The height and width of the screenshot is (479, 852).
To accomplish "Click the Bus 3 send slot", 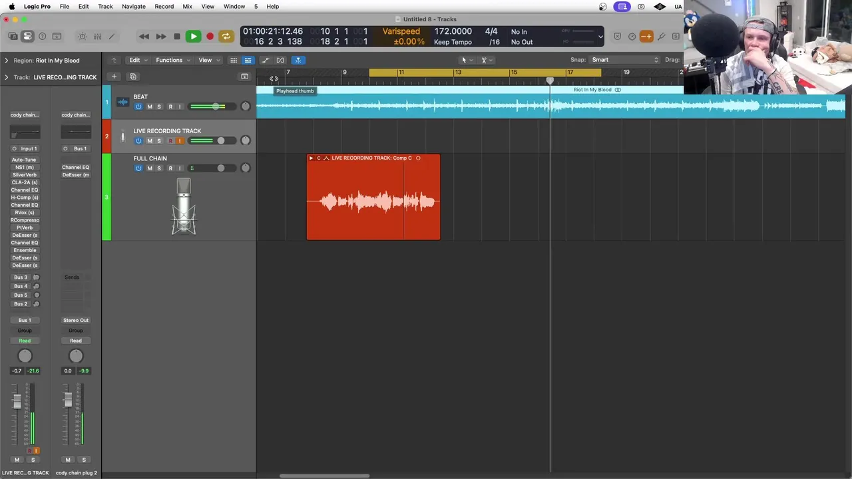I will point(21,277).
